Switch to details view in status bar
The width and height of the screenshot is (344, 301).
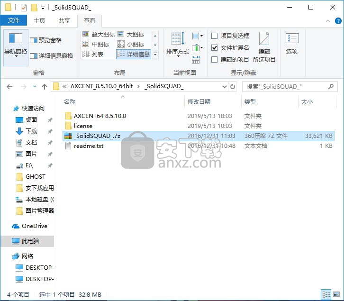pyautogui.click(x=326, y=294)
